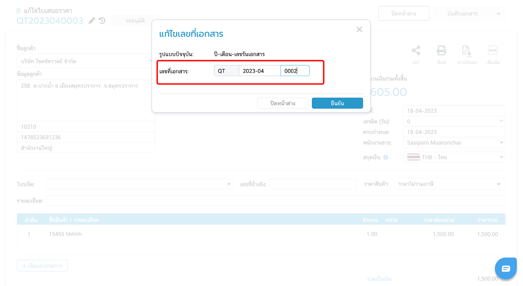Click the currency info icon
Screen dimensions: 523x286
pos(386,157)
